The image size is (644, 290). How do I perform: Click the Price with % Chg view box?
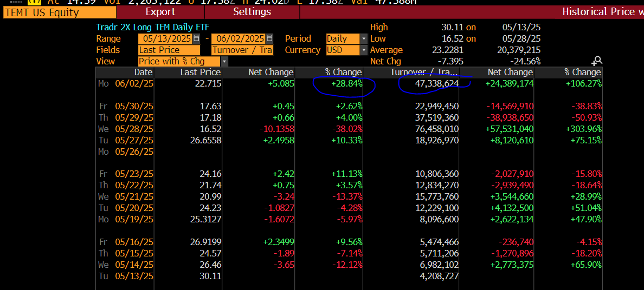pyautogui.click(x=179, y=62)
